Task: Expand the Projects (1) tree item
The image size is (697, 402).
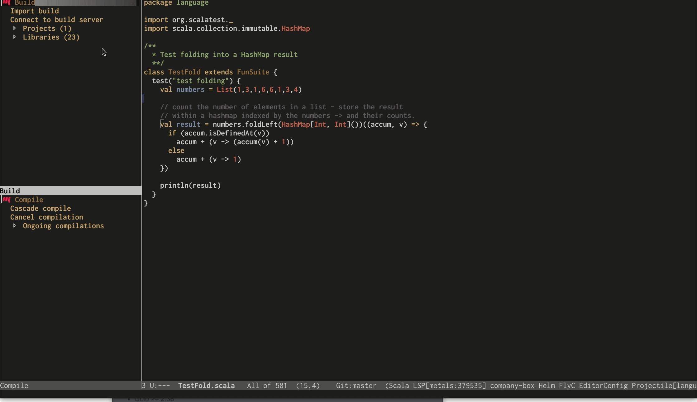Action: coord(15,28)
